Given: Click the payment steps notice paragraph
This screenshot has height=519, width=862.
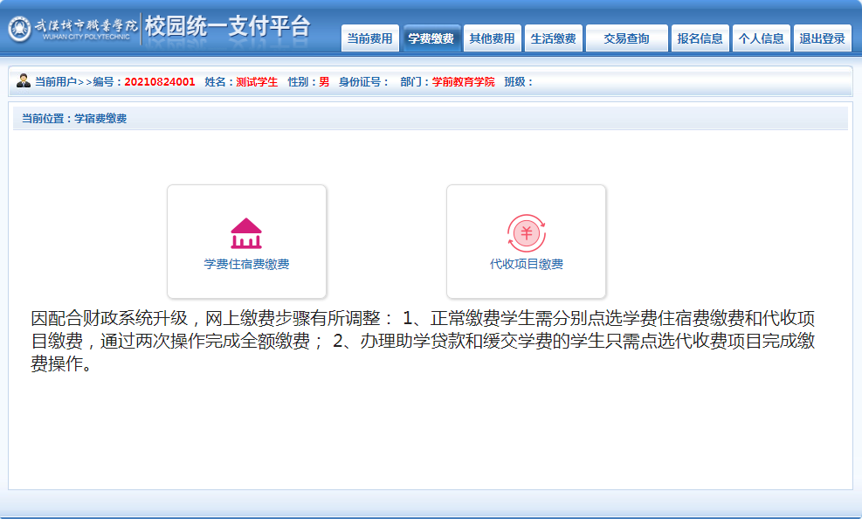Looking at the screenshot, I should pos(423,341).
